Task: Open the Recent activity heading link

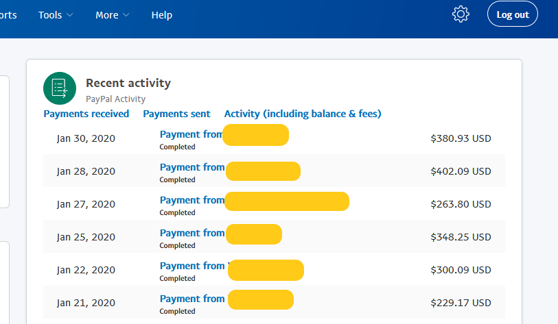Action: 128,83
